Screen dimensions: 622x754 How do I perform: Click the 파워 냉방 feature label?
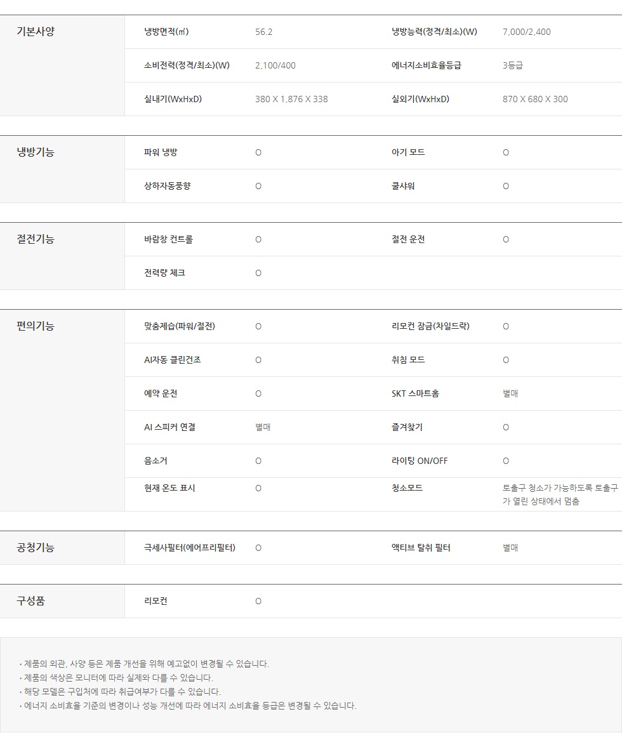[161, 152]
